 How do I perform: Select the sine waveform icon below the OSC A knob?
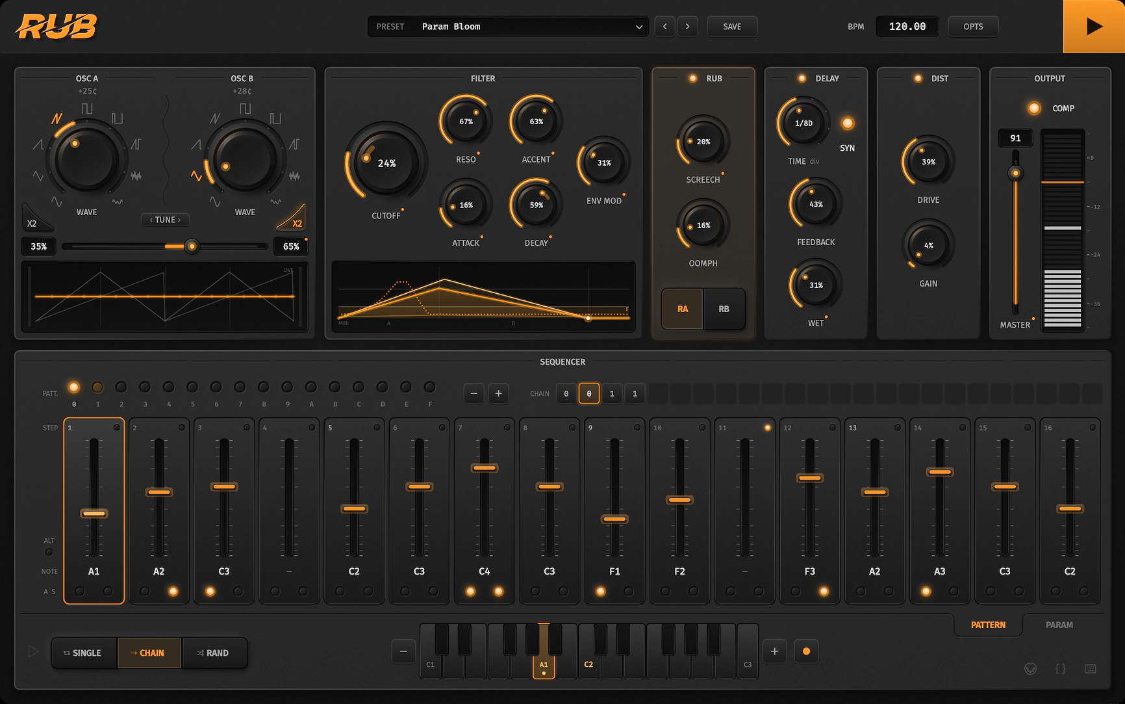click(57, 202)
